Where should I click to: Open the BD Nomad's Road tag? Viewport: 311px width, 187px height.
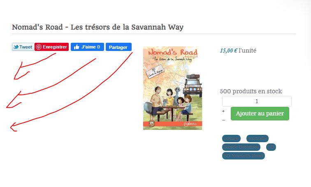[x=244, y=156]
